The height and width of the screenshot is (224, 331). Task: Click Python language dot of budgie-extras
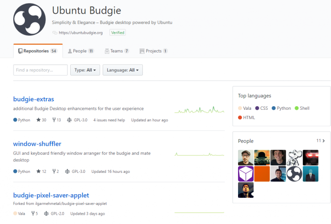[x=15, y=120]
